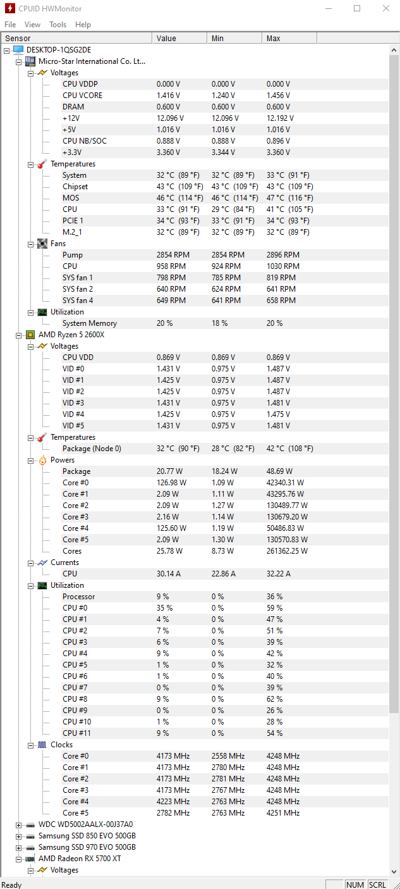Expand the Samsung SSD 850 EVO node
Screen dimensions: 400x889
pyautogui.click(x=19, y=836)
